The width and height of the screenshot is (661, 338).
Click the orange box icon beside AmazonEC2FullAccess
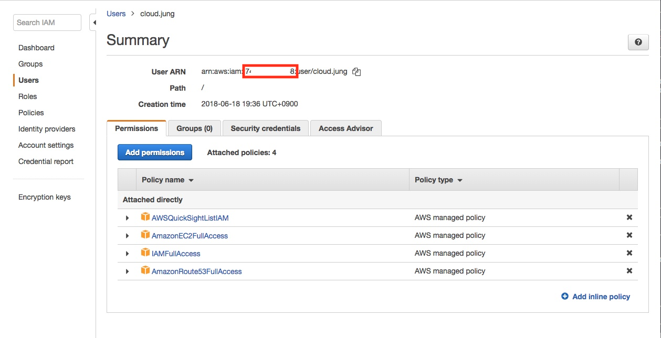pos(145,235)
